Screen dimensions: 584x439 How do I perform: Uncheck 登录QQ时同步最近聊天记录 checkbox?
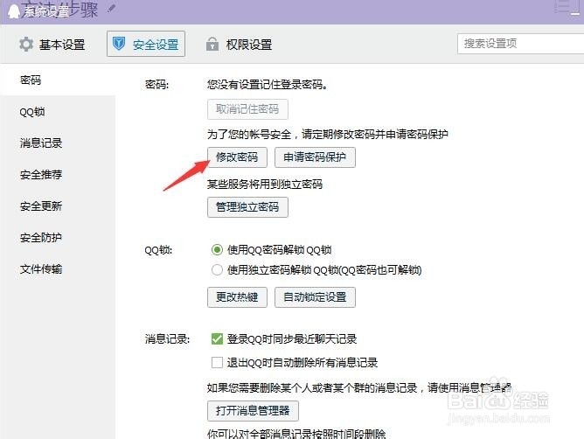217,338
